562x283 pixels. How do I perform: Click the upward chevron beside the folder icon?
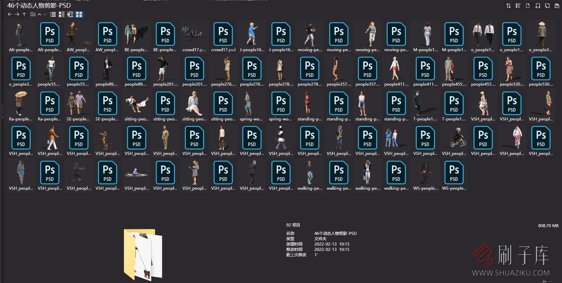[x=39, y=14]
